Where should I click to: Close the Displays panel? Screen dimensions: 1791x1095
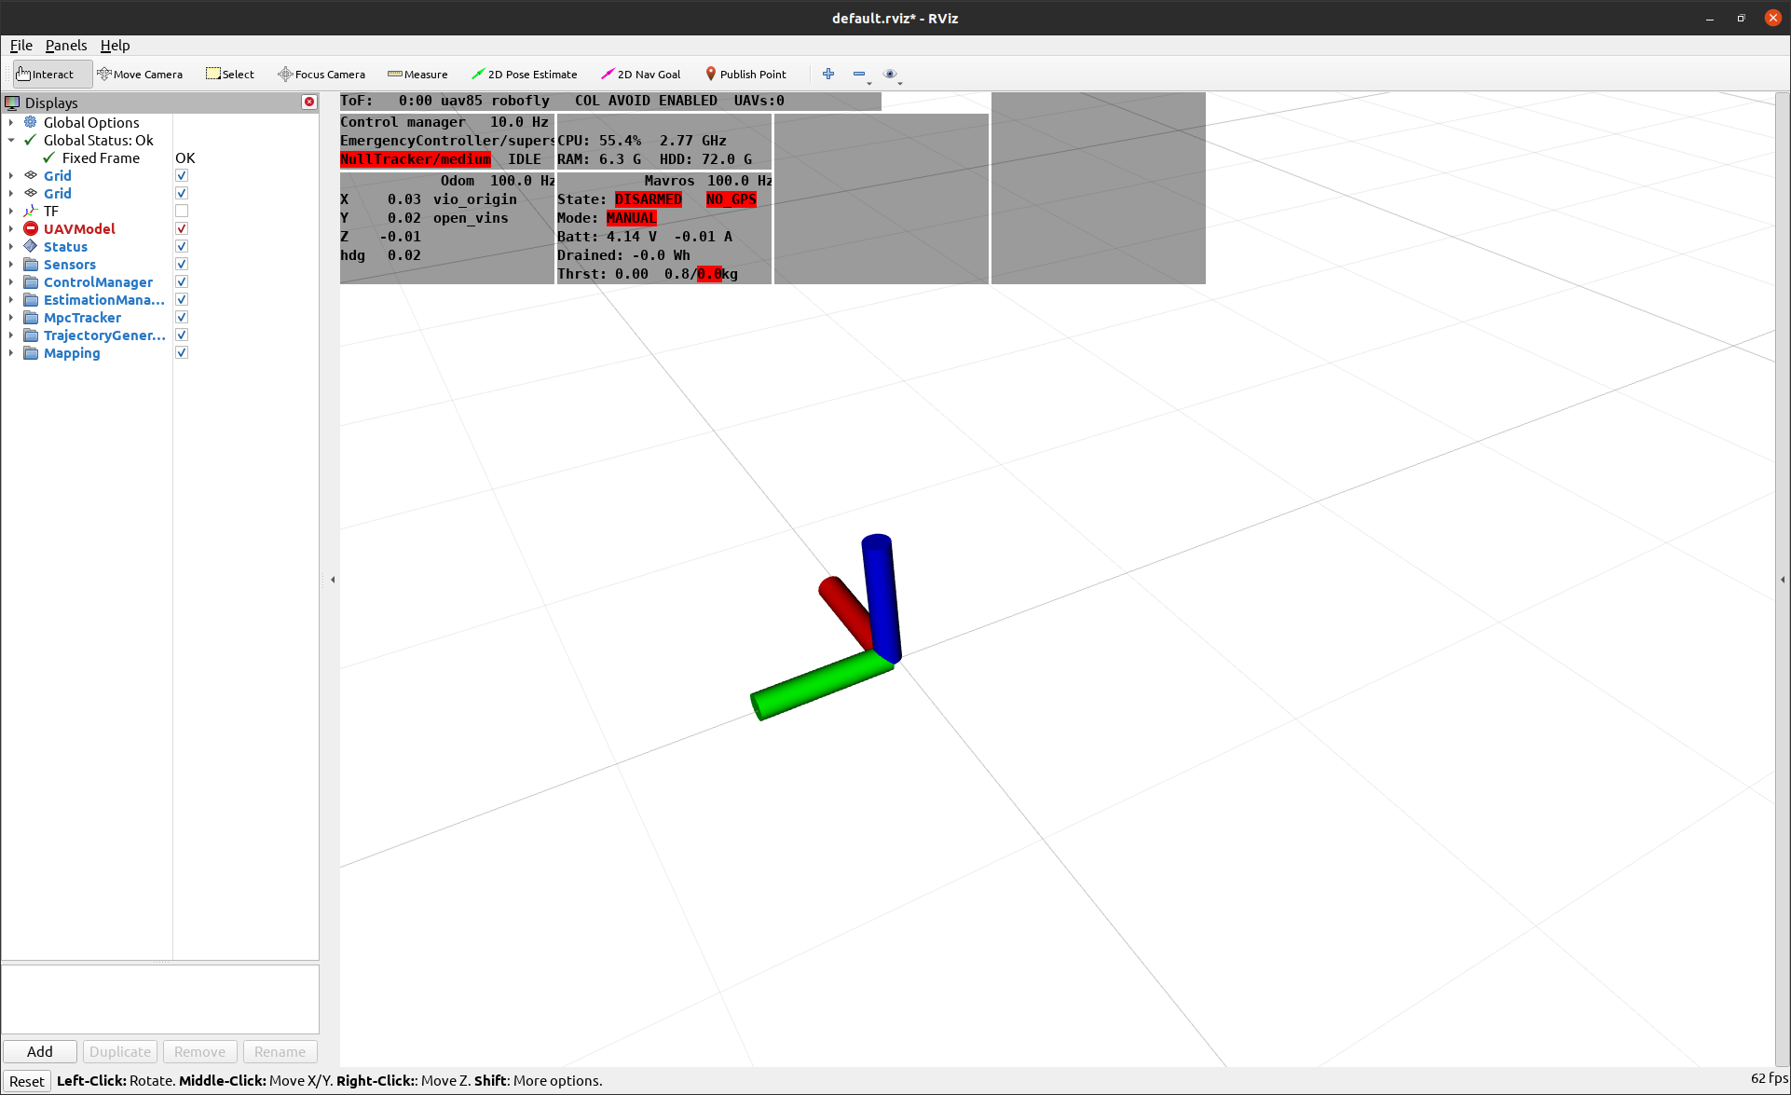click(x=309, y=102)
